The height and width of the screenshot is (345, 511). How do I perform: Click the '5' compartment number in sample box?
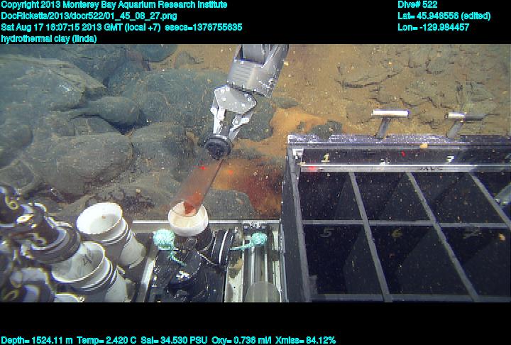[327, 232]
